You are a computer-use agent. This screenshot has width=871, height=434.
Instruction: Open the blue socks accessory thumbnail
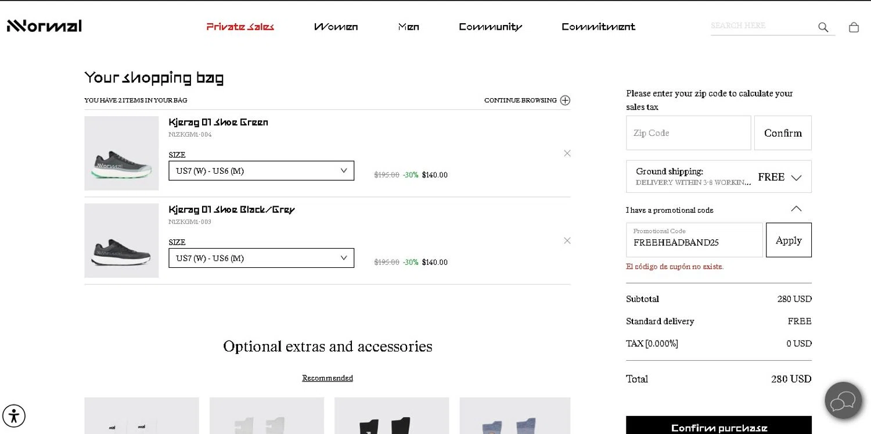pyautogui.click(x=515, y=416)
